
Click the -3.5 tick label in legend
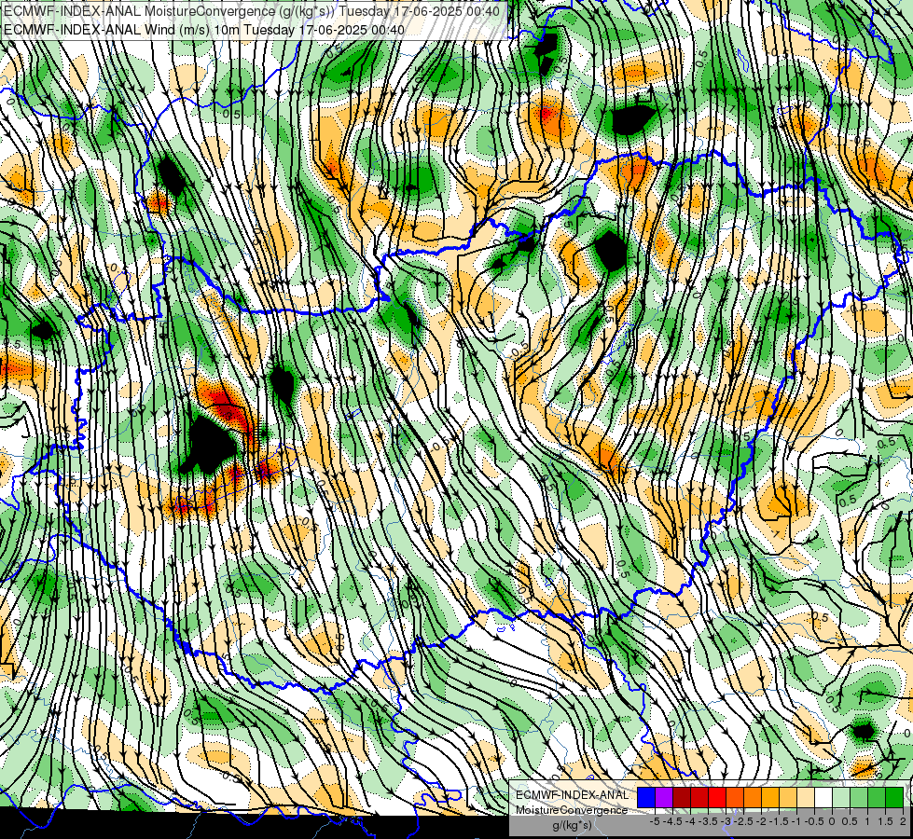click(708, 821)
